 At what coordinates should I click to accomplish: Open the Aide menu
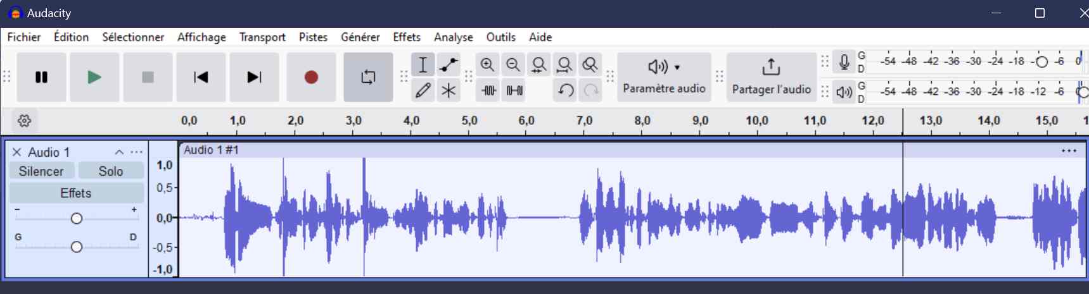coord(540,37)
